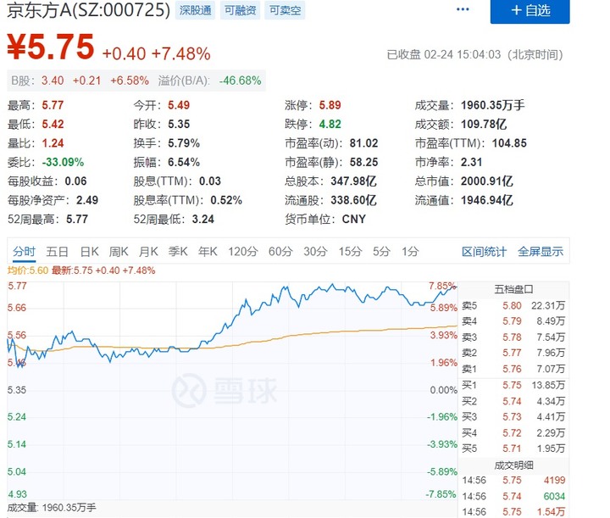Viewport: 610px width, 518px height.
Task: Open 全屏显示 fullscreen chart view
Action: click(541, 252)
